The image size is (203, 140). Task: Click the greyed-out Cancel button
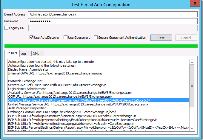(x=186, y=38)
